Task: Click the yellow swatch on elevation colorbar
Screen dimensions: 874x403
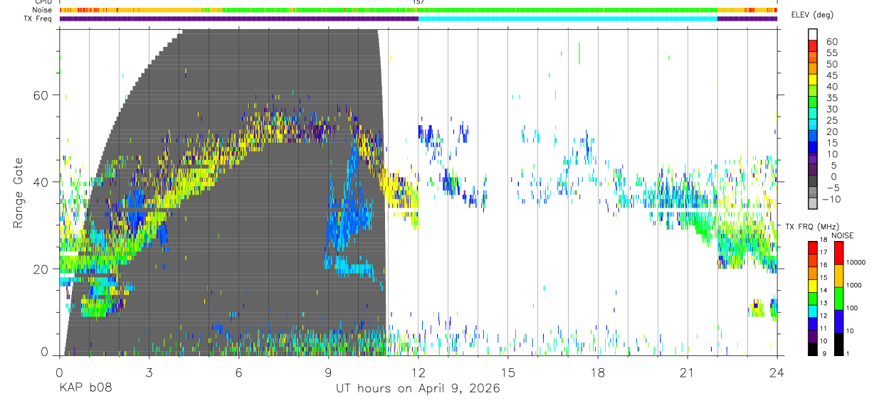Action: (813, 80)
